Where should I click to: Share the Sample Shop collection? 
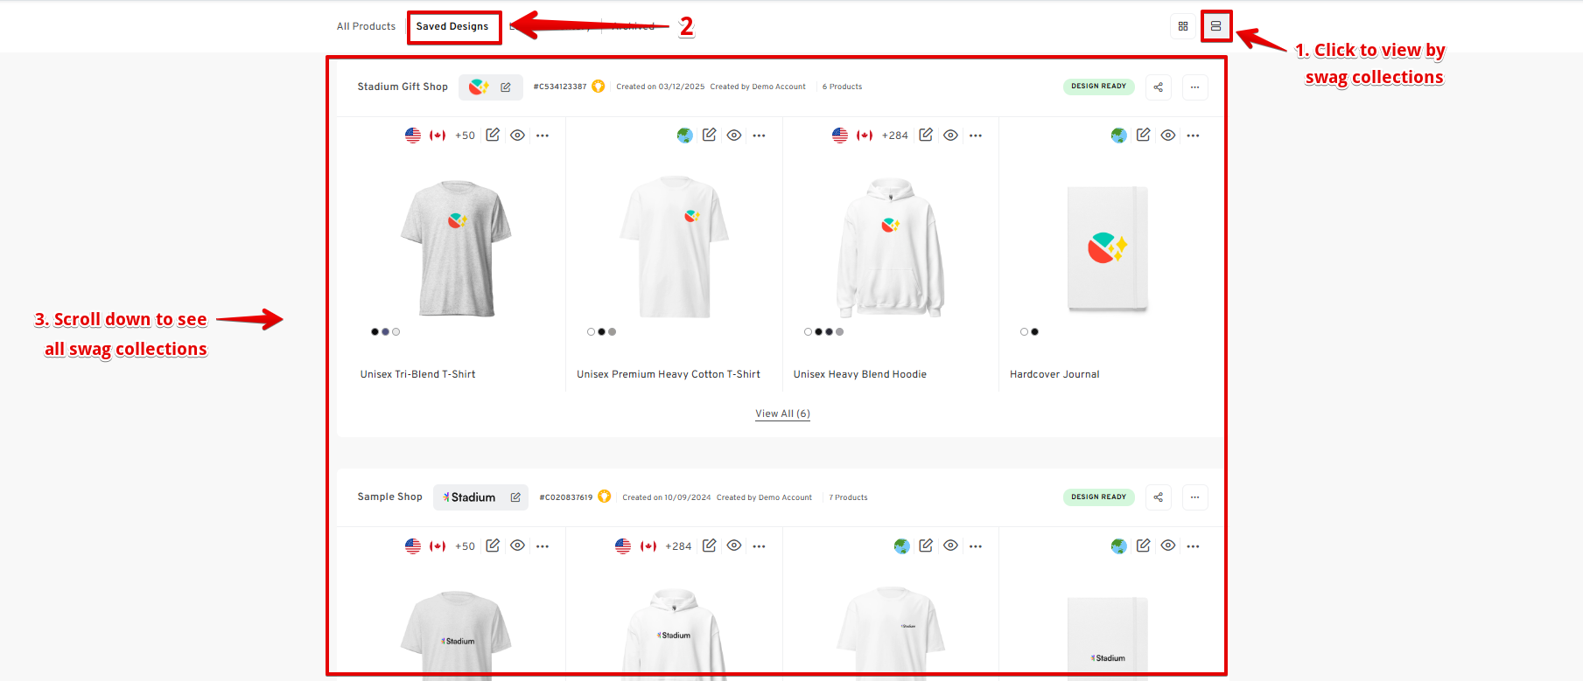click(x=1158, y=497)
